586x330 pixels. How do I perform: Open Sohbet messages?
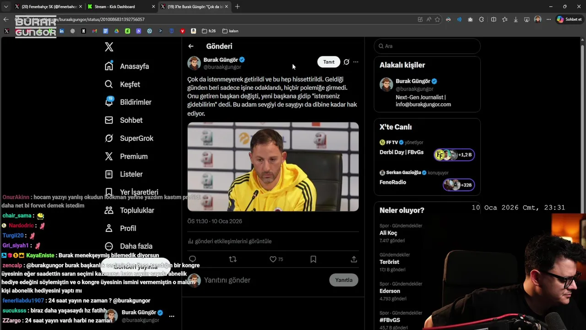tap(124, 120)
